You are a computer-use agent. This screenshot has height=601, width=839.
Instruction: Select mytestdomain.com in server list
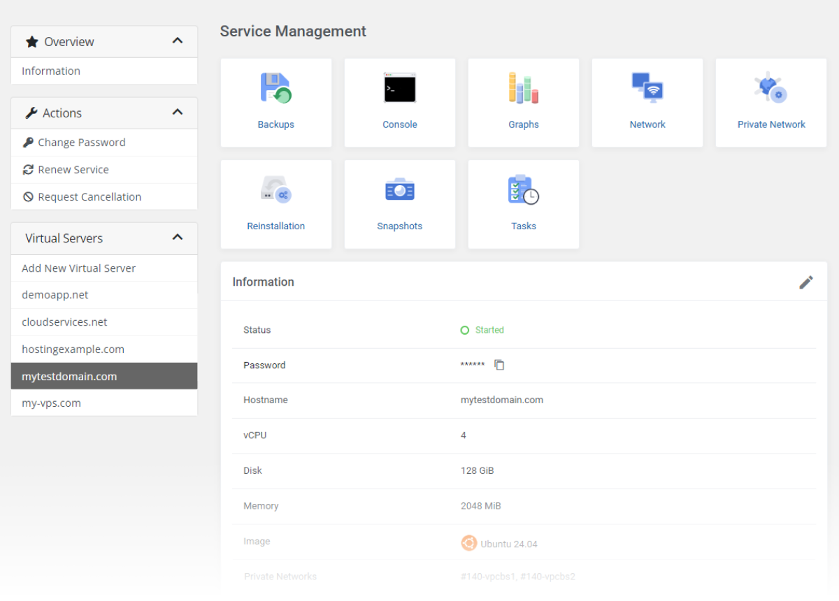104,376
